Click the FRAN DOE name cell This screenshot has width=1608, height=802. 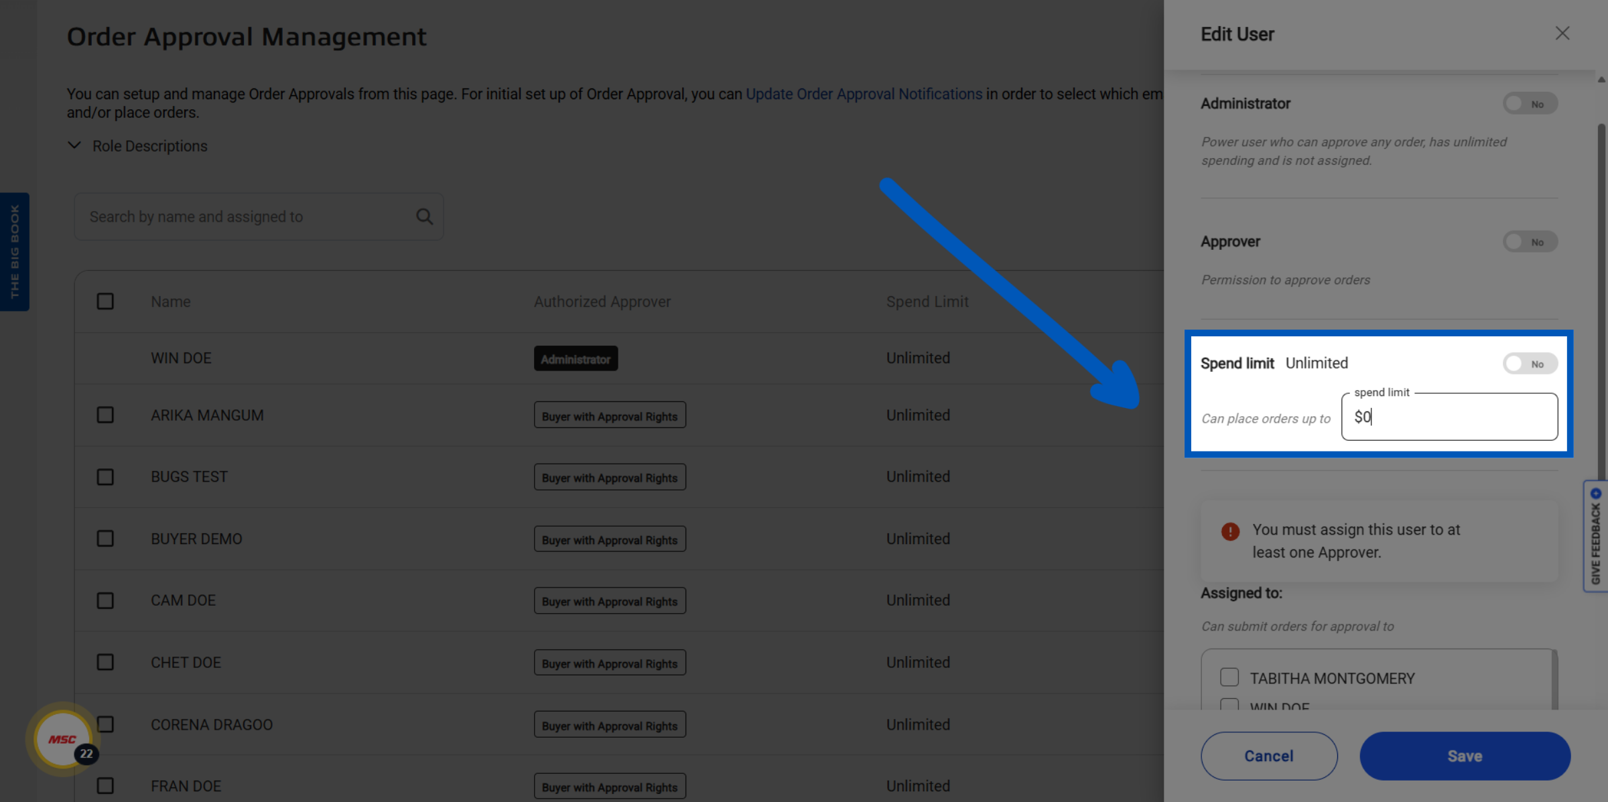coord(186,786)
